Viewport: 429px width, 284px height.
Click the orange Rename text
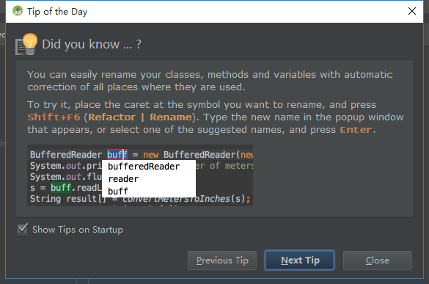point(171,117)
